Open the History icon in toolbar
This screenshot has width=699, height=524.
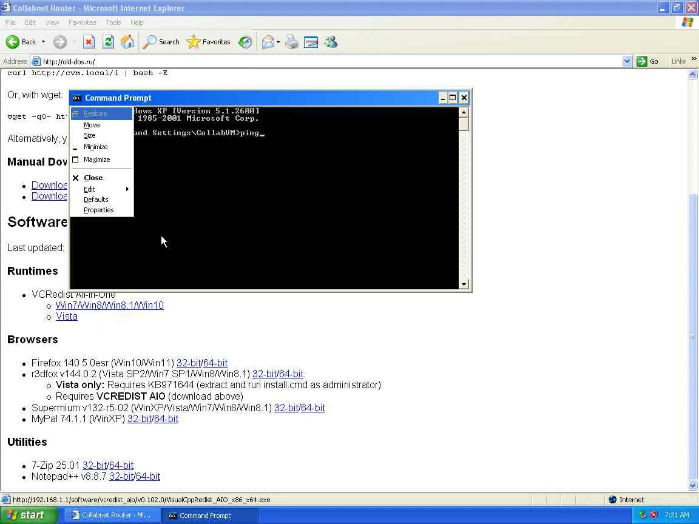coord(245,42)
